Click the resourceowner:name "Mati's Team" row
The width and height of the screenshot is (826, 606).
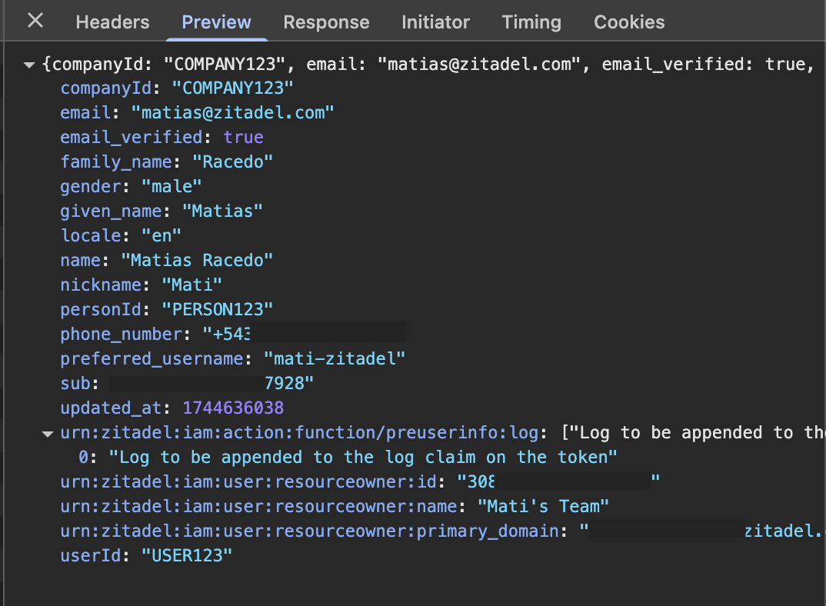pos(335,506)
